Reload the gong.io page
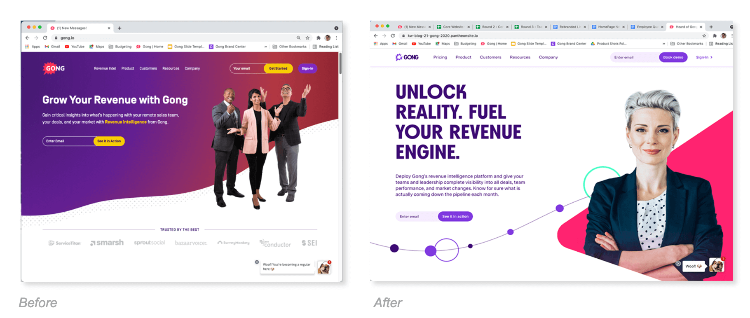 pos(45,38)
